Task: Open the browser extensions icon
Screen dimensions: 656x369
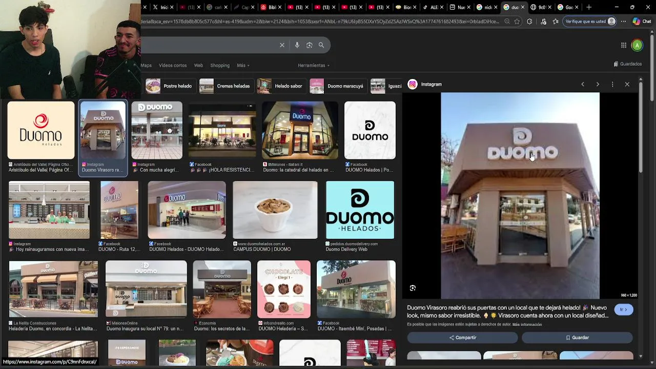Action: pos(529,22)
